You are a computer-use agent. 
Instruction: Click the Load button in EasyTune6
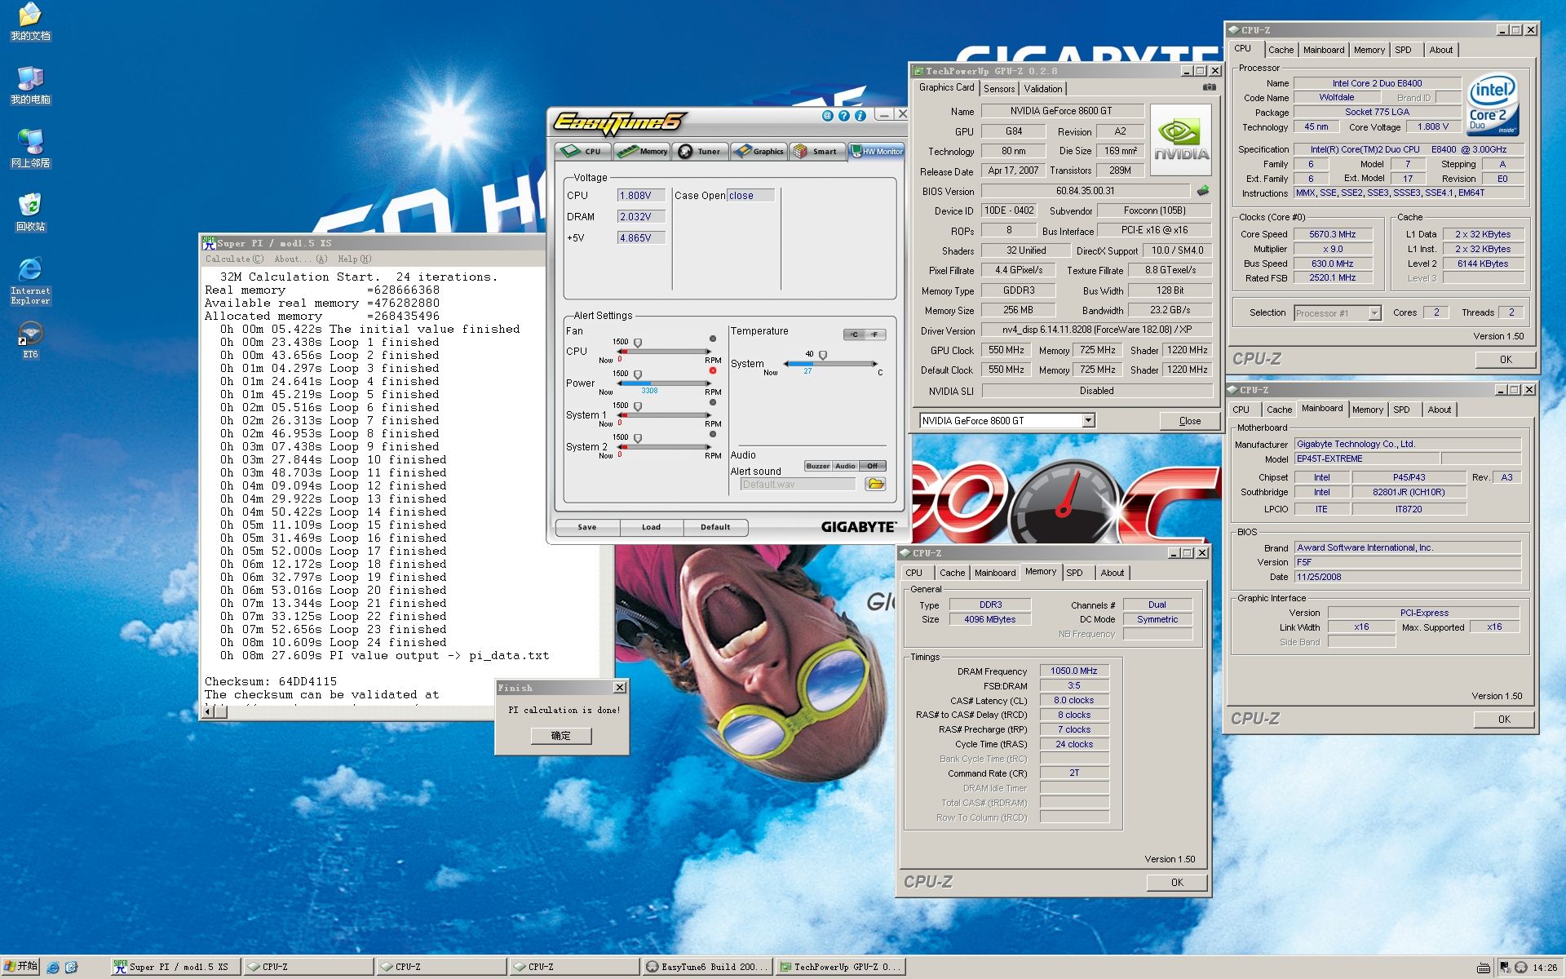651,527
